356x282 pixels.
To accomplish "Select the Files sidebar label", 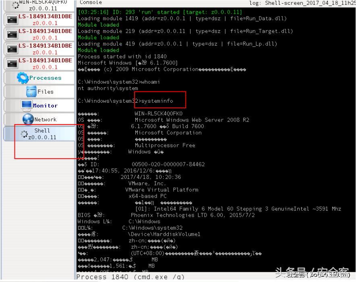I will (x=46, y=92).
